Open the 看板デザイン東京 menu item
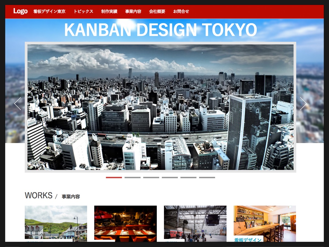Screen dimensions: 329x247 [49, 12]
